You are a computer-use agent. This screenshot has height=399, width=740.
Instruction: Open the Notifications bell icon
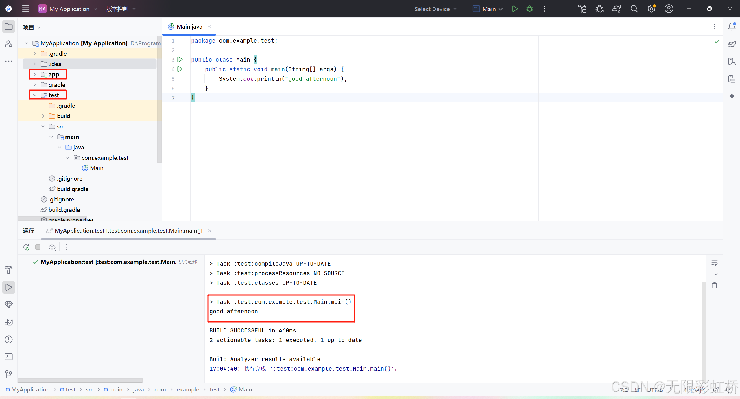pos(732,27)
